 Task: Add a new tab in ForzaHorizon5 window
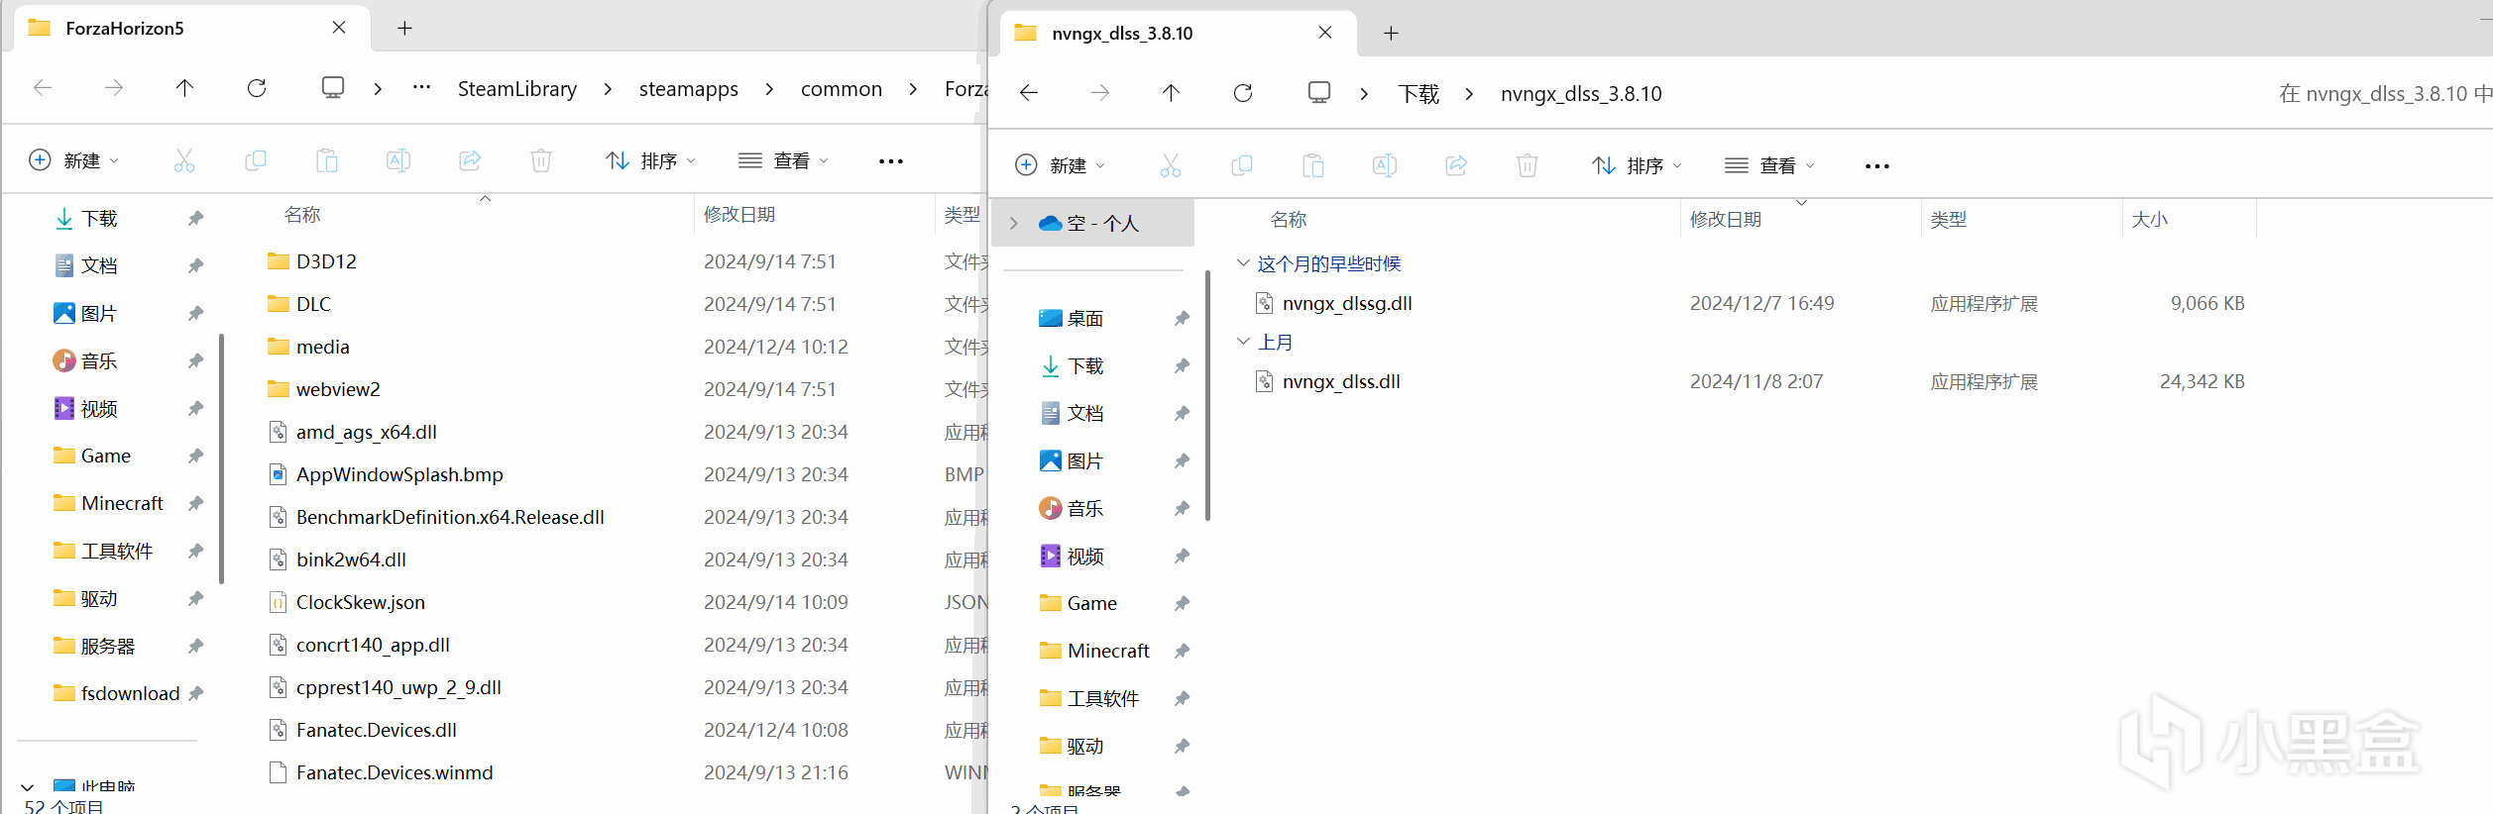pos(404,29)
